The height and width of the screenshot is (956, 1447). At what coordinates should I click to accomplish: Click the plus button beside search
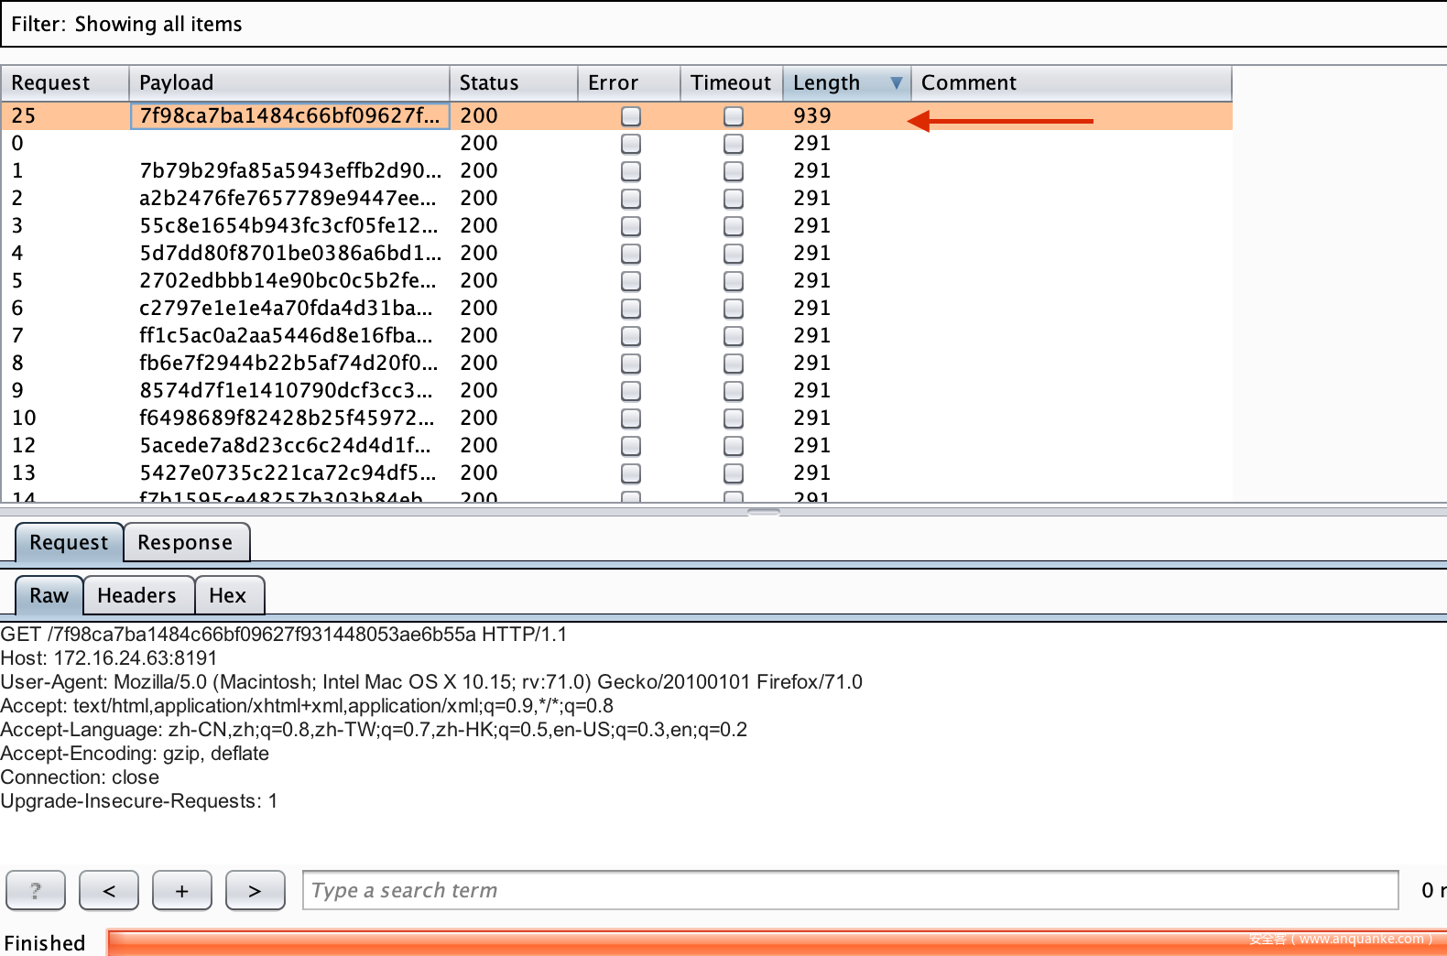coord(182,890)
